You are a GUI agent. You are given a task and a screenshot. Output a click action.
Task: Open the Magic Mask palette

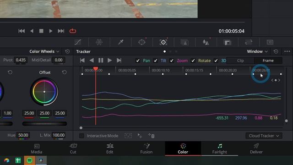(184, 42)
